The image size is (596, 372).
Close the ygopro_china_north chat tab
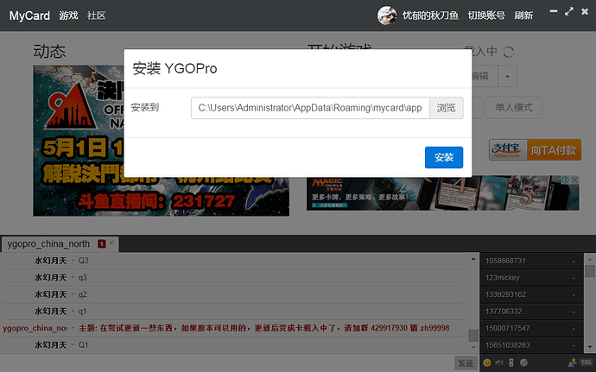(112, 244)
